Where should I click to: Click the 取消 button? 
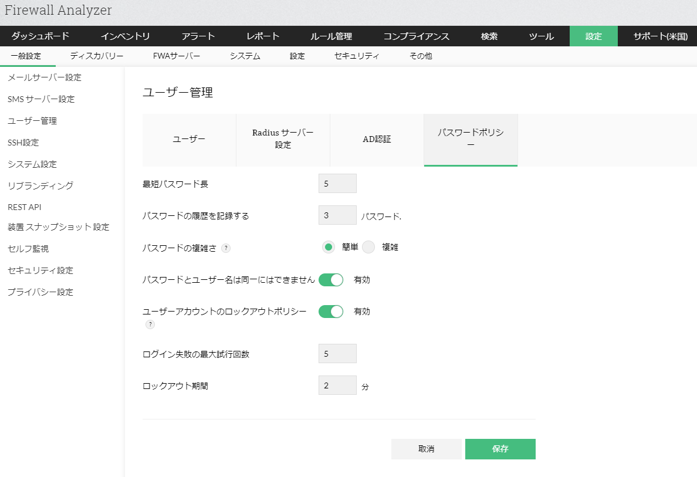[427, 449]
